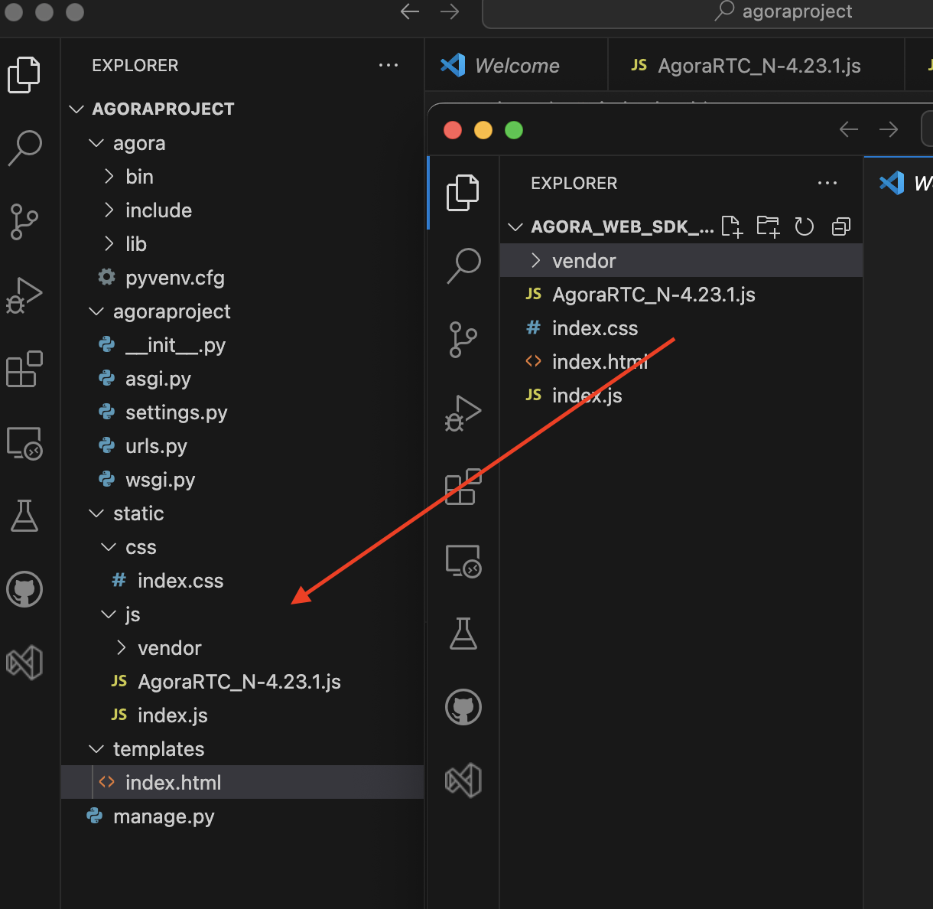Open Extensions view in the back agoraproject window

click(24, 369)
